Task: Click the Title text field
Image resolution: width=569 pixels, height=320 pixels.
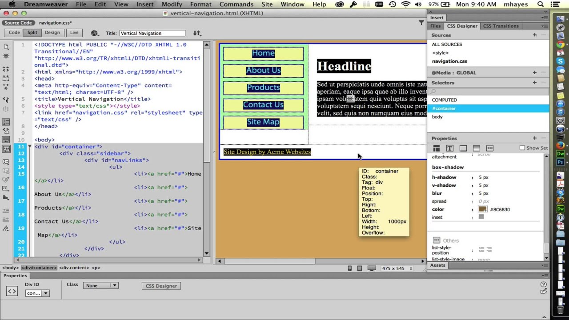Action: click(x=152, y=33)
